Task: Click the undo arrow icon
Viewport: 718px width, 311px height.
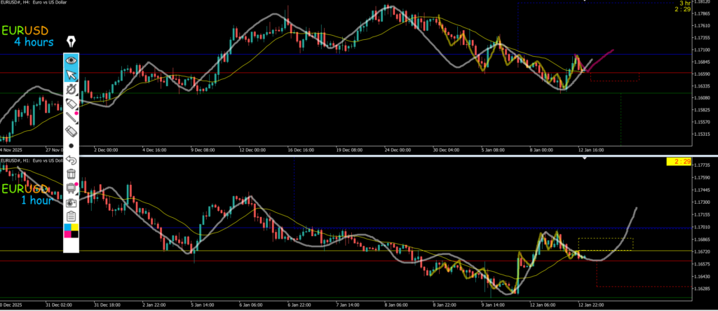Action: [71, 160]
